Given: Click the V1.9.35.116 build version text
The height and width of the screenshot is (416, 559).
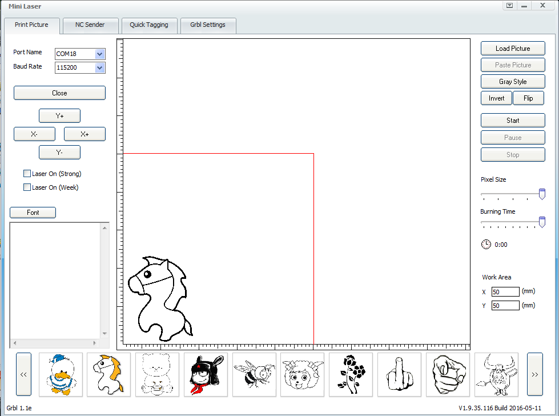Looking at the screenshot, I should click(x=500, y=408).
